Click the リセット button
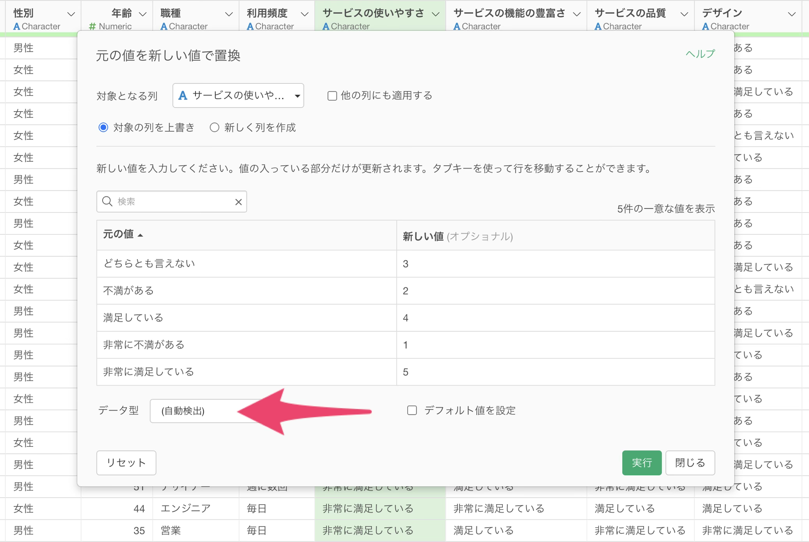 [x=126, y=463]
